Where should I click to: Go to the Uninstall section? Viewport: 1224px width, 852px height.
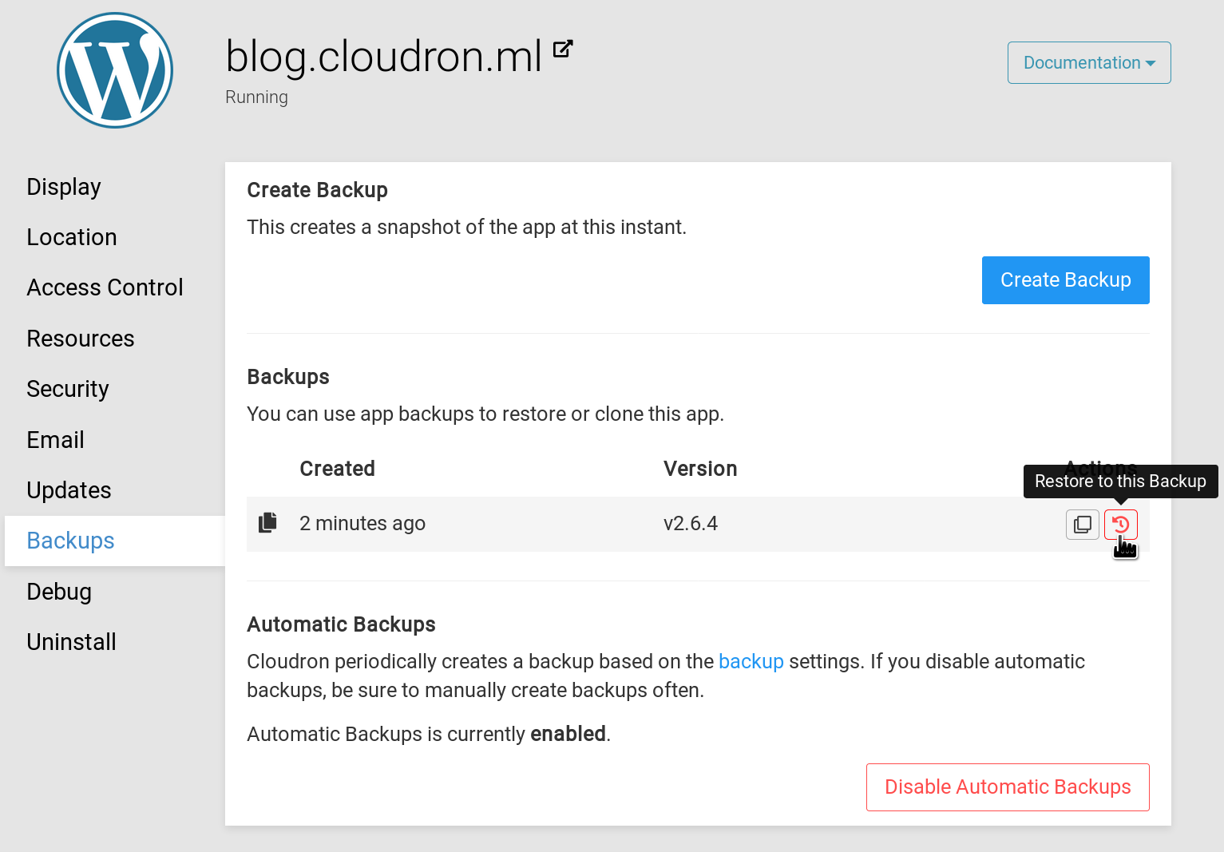[71, 642]
